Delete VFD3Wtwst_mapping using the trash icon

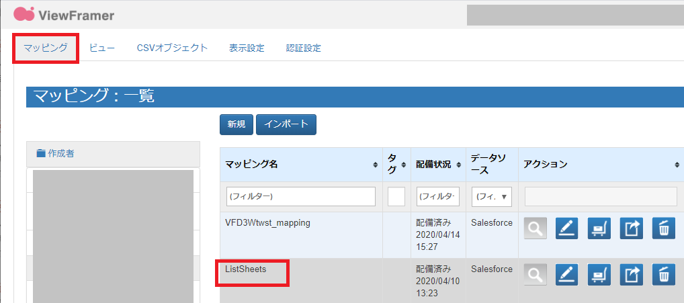[x=664, y=228]
